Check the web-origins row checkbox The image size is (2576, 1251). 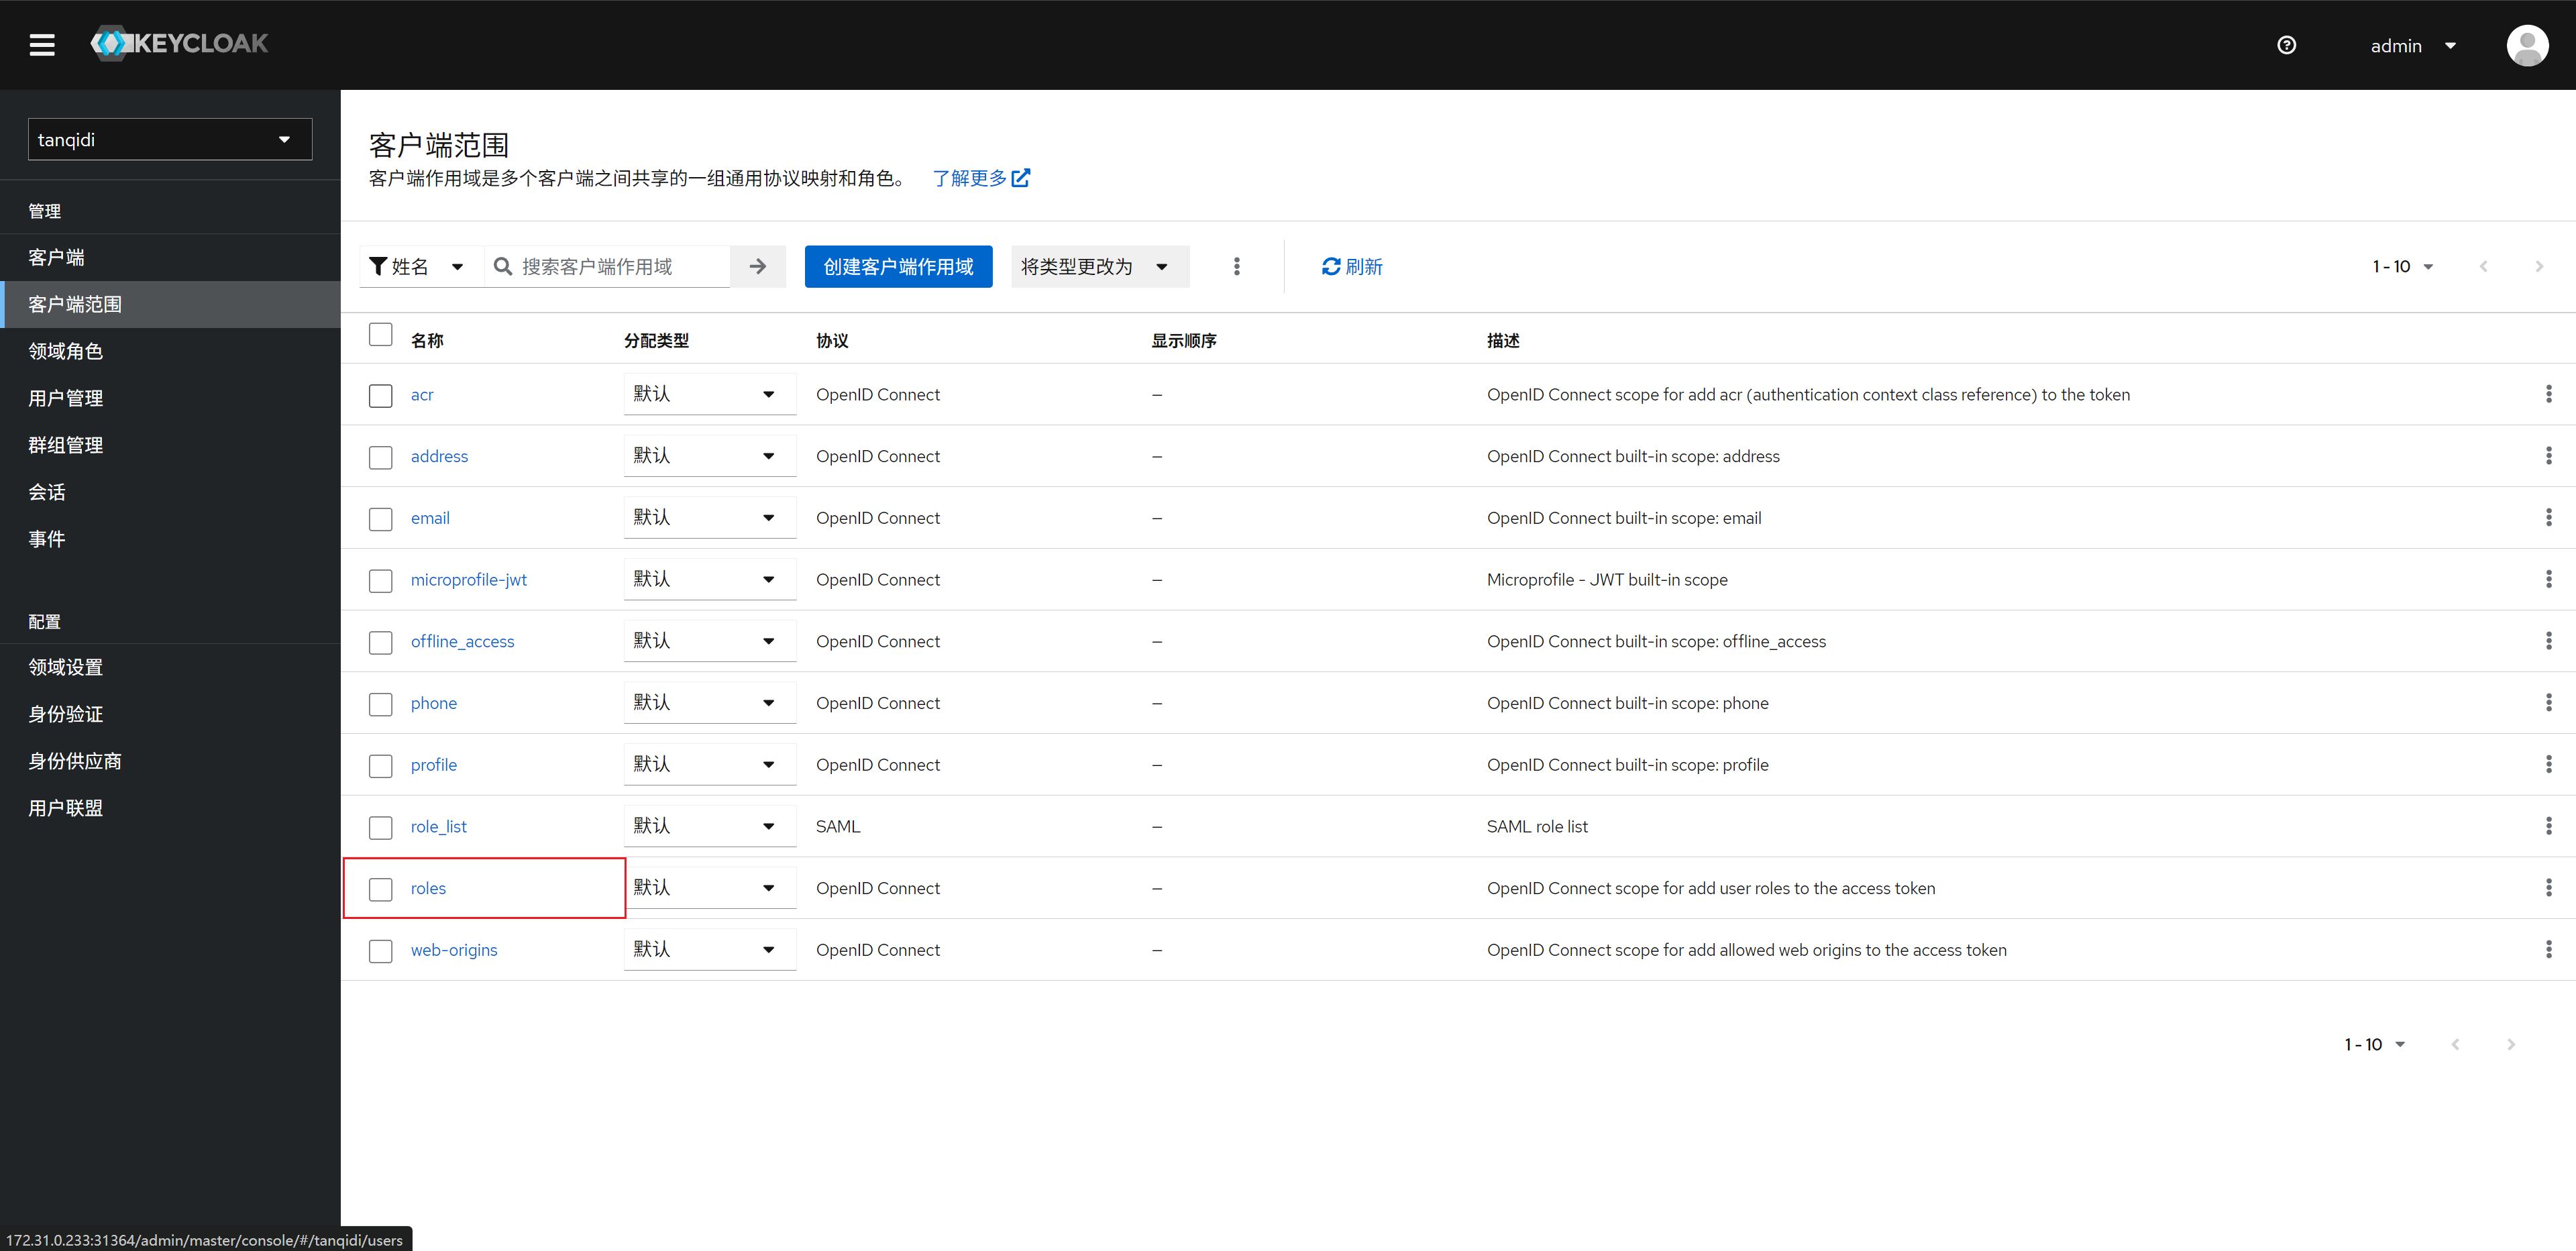[380, 951]
